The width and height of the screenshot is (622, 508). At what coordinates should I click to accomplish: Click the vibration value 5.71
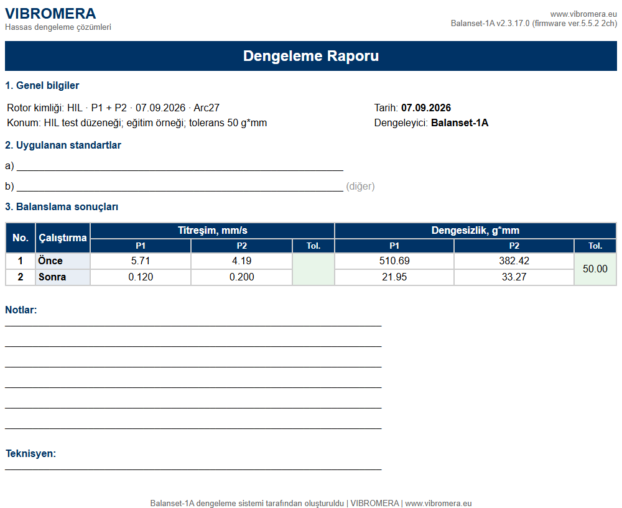point(141,261)
